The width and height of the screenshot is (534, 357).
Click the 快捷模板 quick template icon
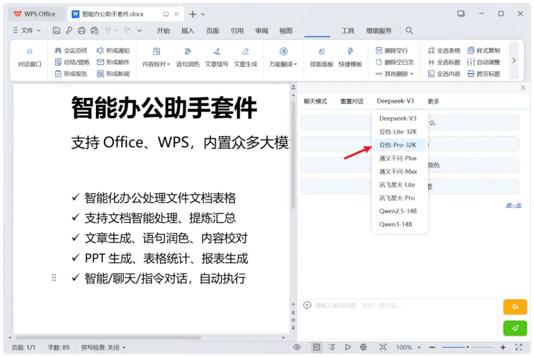350,52
